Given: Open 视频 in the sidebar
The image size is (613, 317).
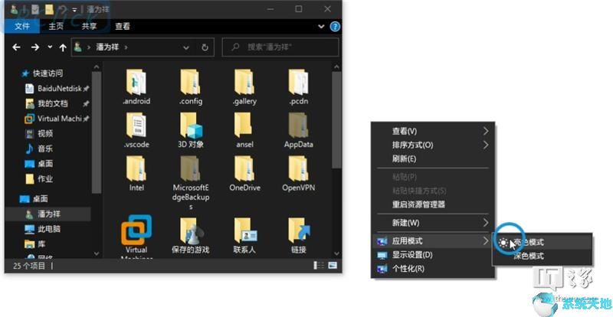Looking at the screenshot, I should [x=39, y=134].
